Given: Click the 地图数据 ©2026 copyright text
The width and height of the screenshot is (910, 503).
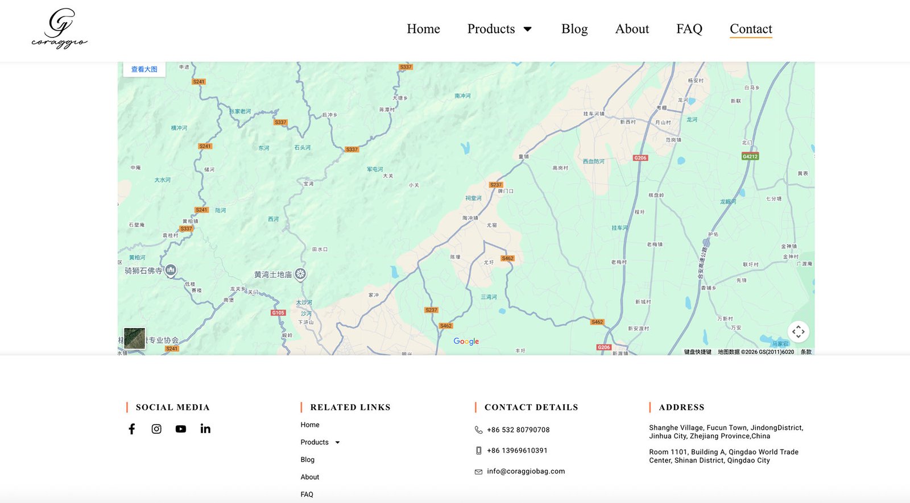Looking at the screenshot, I should coord(756,352).
